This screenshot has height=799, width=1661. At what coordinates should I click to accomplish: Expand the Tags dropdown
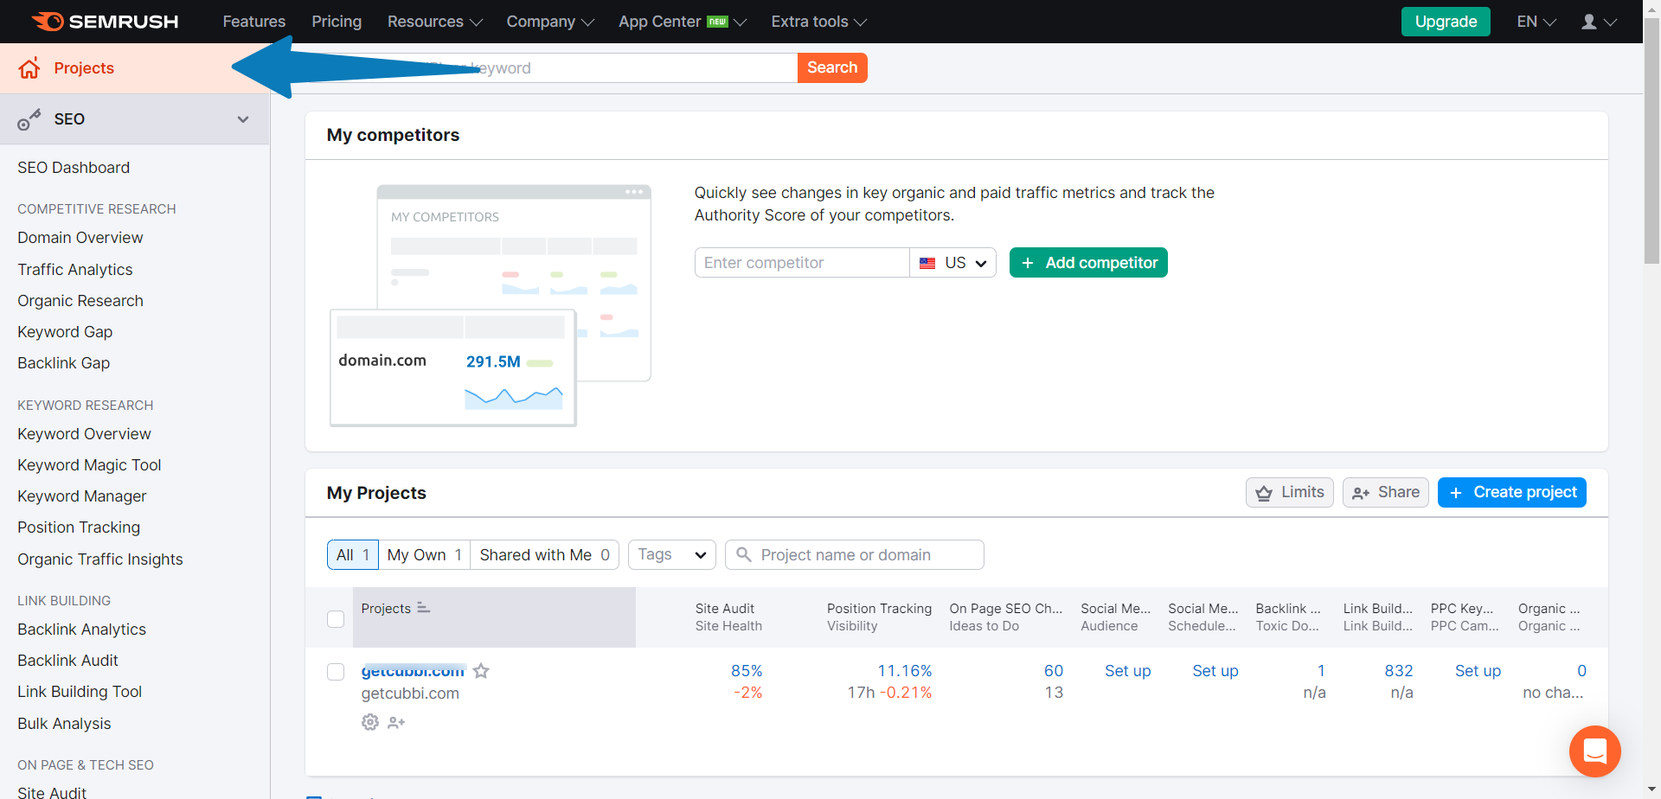click(x=671, y=554)
